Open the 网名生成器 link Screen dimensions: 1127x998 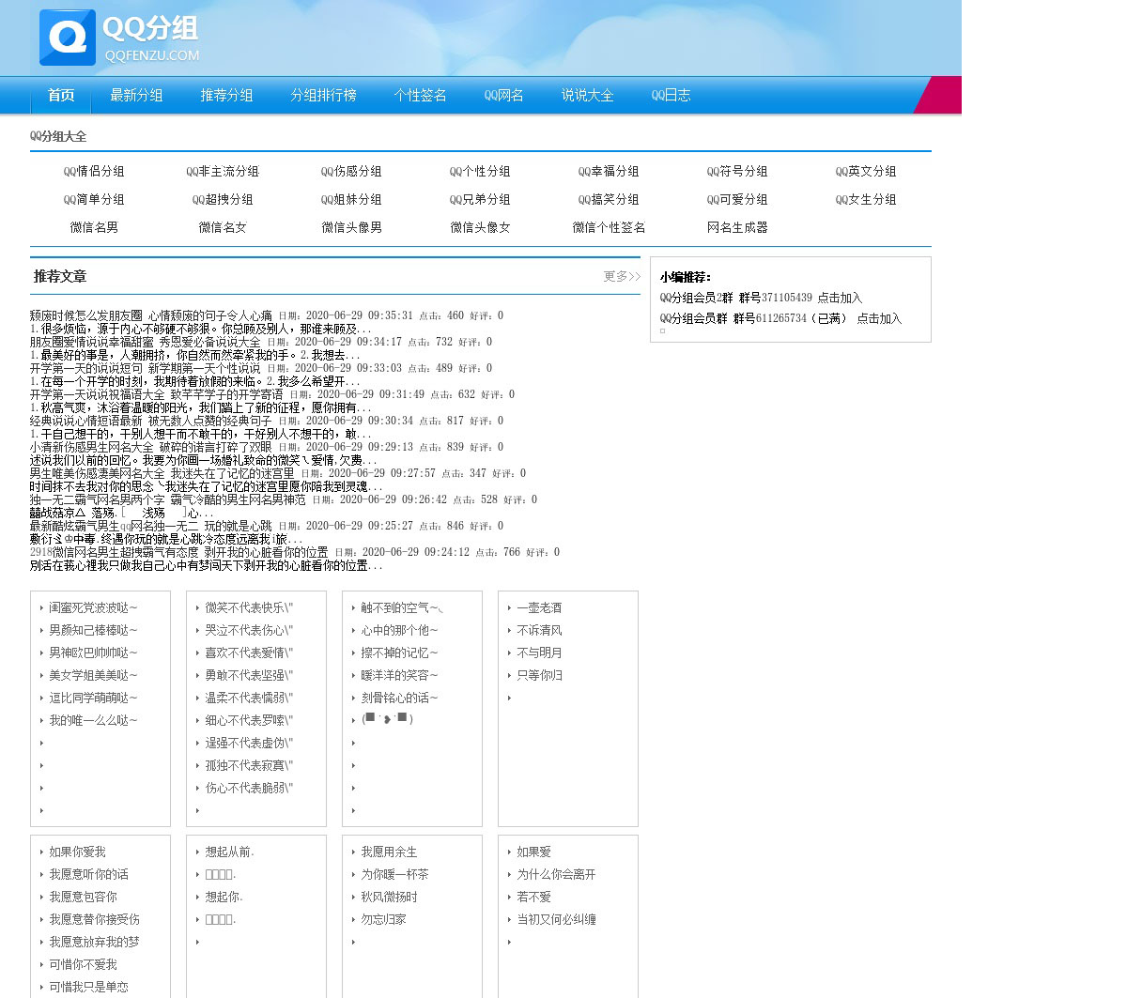click(x=737, y=227)
